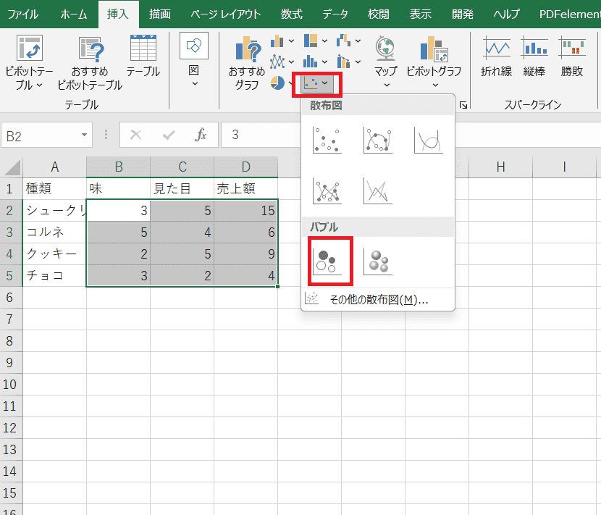Choose the 3-D Bubble chart option
Screen dimensions: 601x515
tap(377, 261)
